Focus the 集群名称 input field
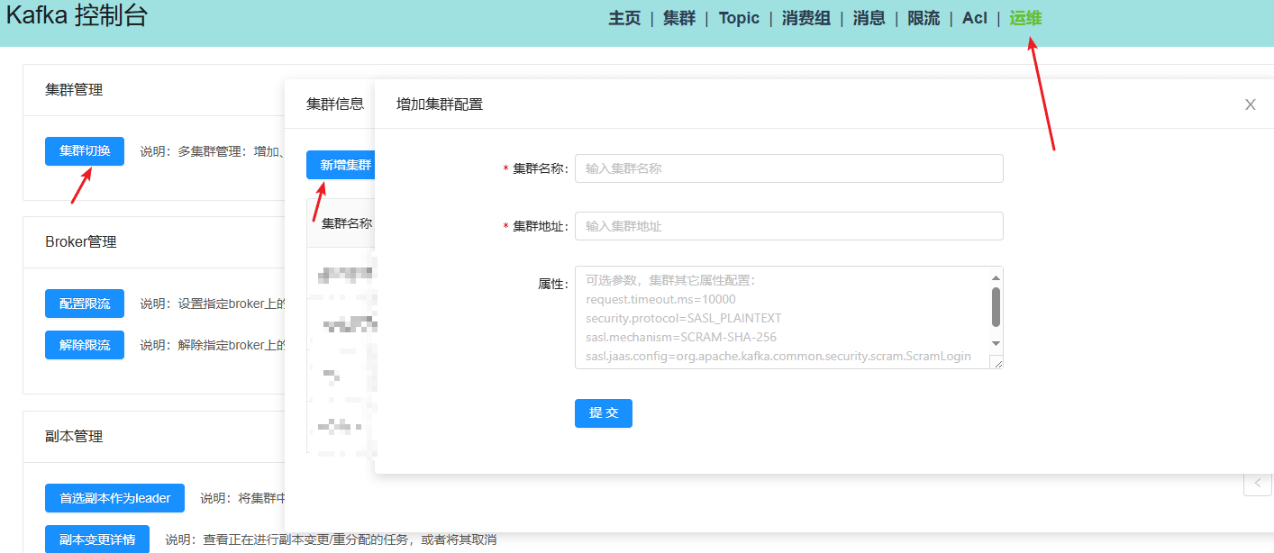1274x553 pixels. (789, 168)
